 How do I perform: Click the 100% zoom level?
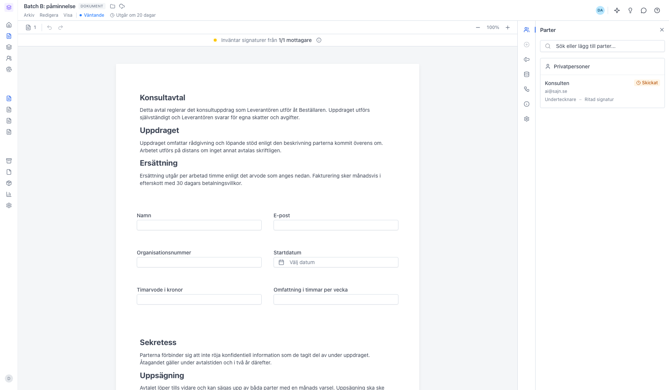pyautogui.click(x=493, y=27)
